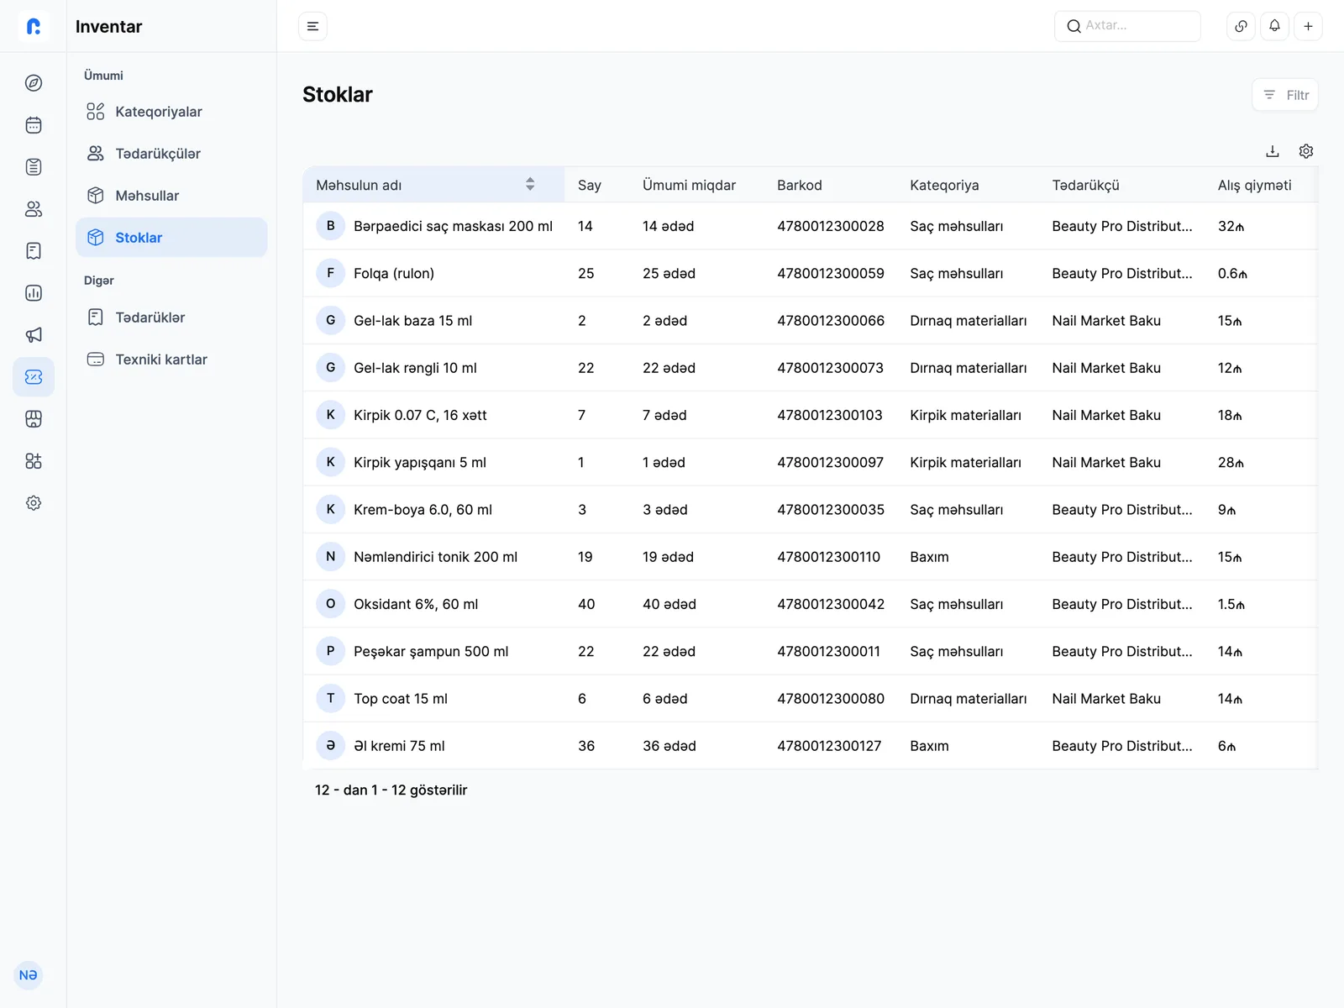Select the active inventory icon in left rail
Screen dimensions: 1344x1008
click(34, 377)
